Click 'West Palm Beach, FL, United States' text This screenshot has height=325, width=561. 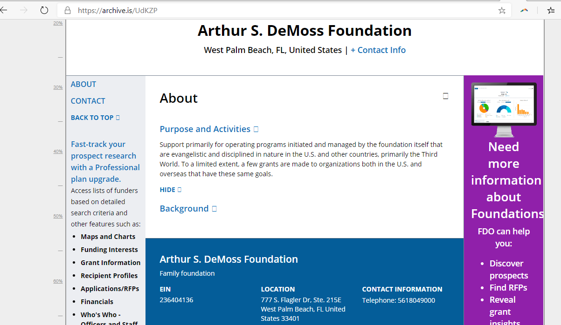pyautogui.click(x=273, y=50)
